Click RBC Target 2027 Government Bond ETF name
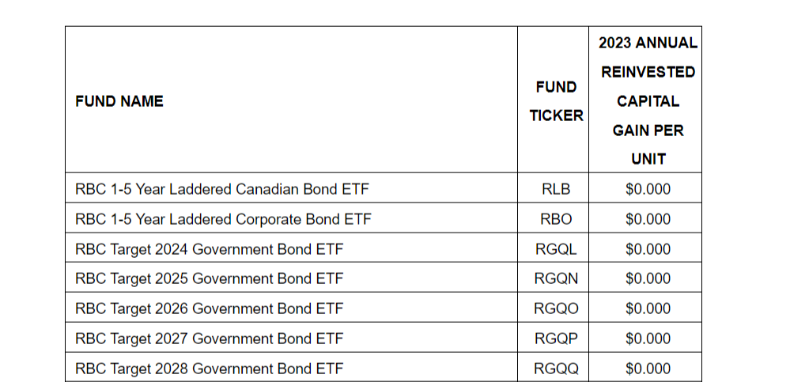This screenshot has width=790, height=382. 210,339
